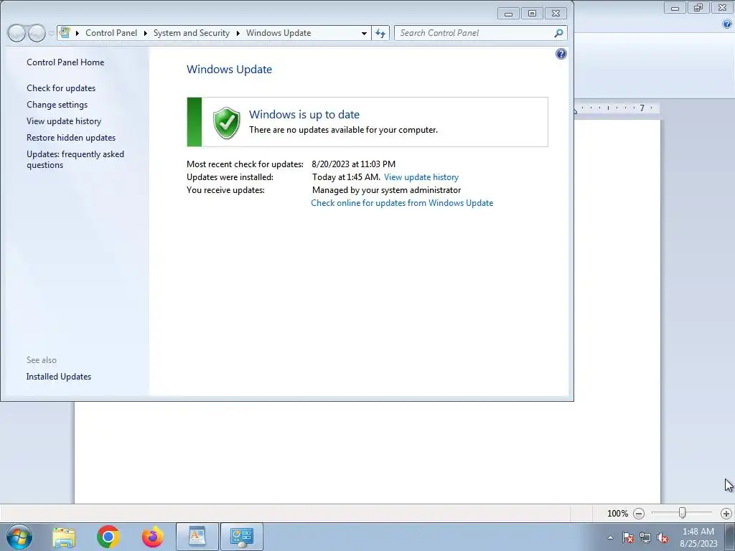Click Show desktop button at taskbar end
Screen dimensions: 735x551
pyautogui.click(x=730, y=537)
